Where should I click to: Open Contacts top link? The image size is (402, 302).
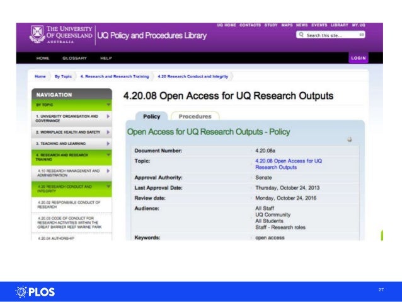point(250,25)
